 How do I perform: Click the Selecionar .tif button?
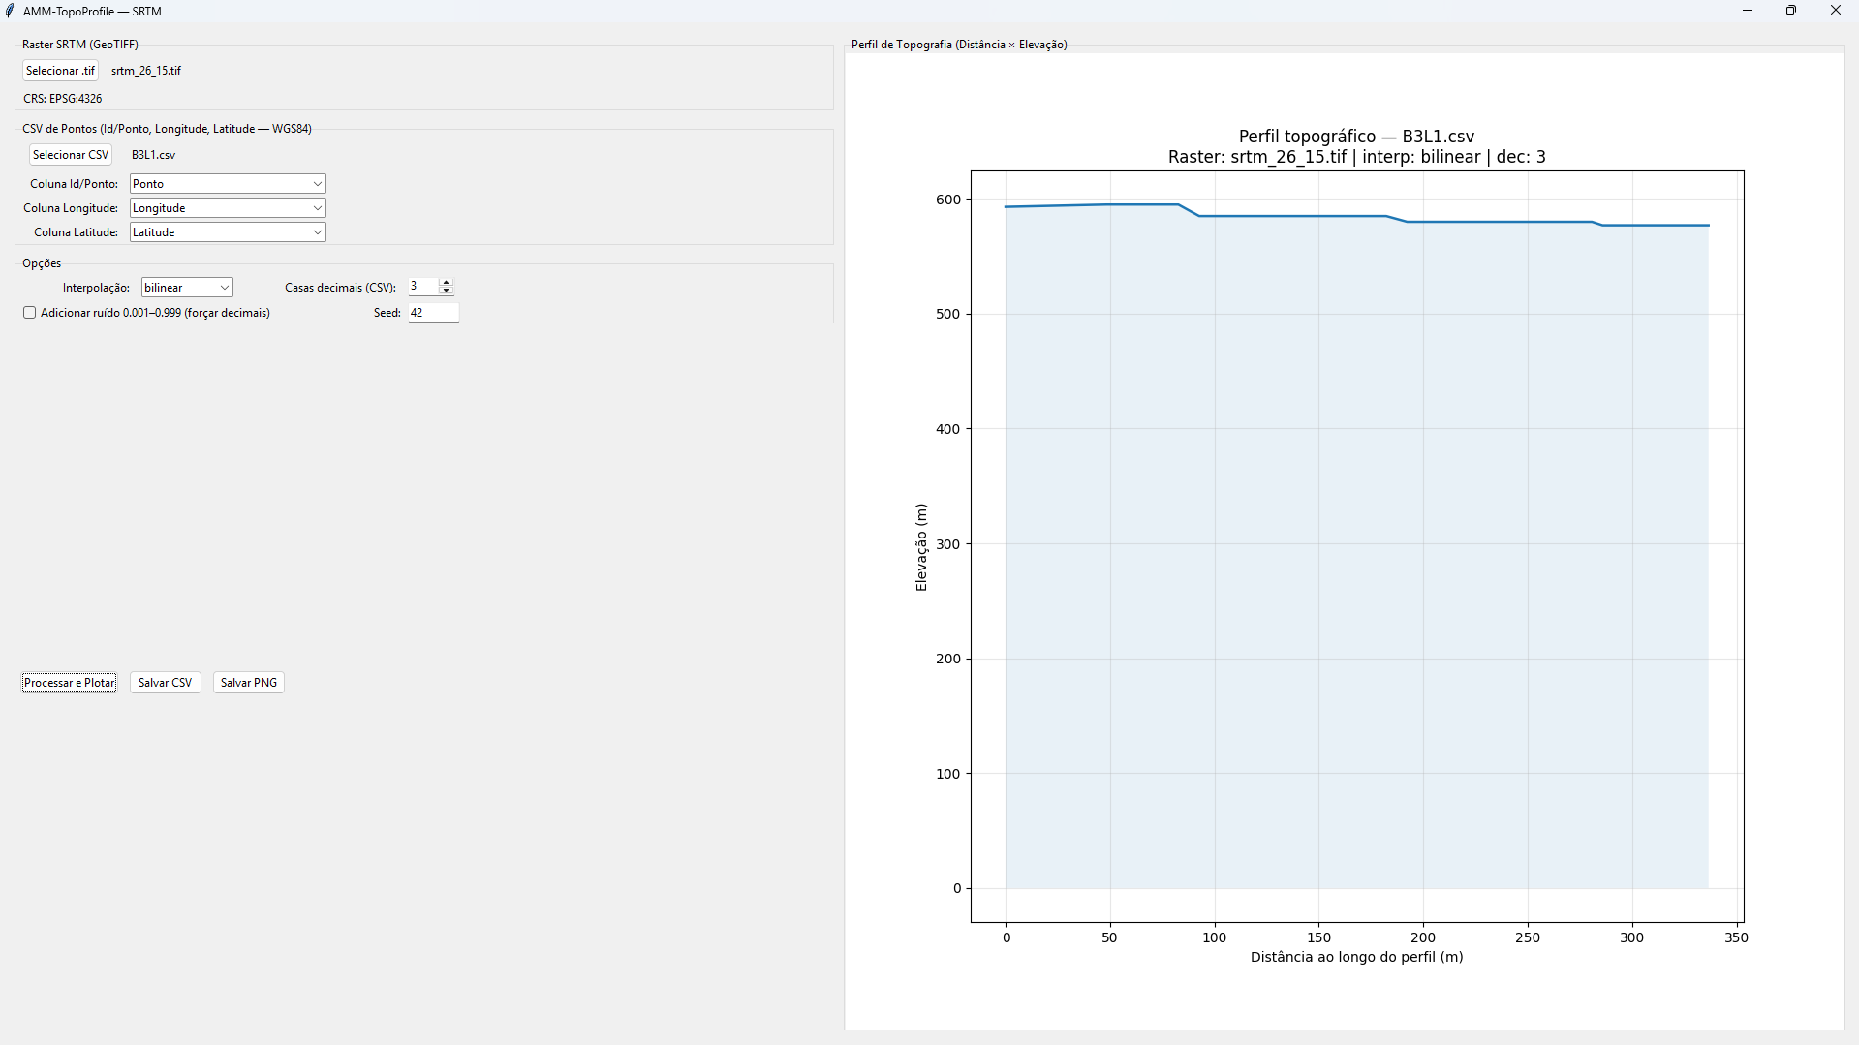point(60,71)
